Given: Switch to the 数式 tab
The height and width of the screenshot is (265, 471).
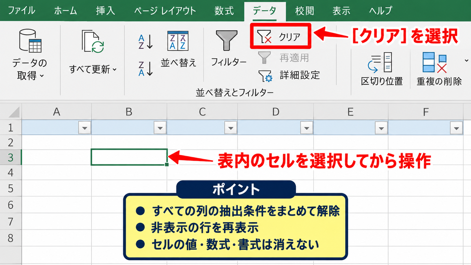Looking at the screenshot, I should [224, 11].
